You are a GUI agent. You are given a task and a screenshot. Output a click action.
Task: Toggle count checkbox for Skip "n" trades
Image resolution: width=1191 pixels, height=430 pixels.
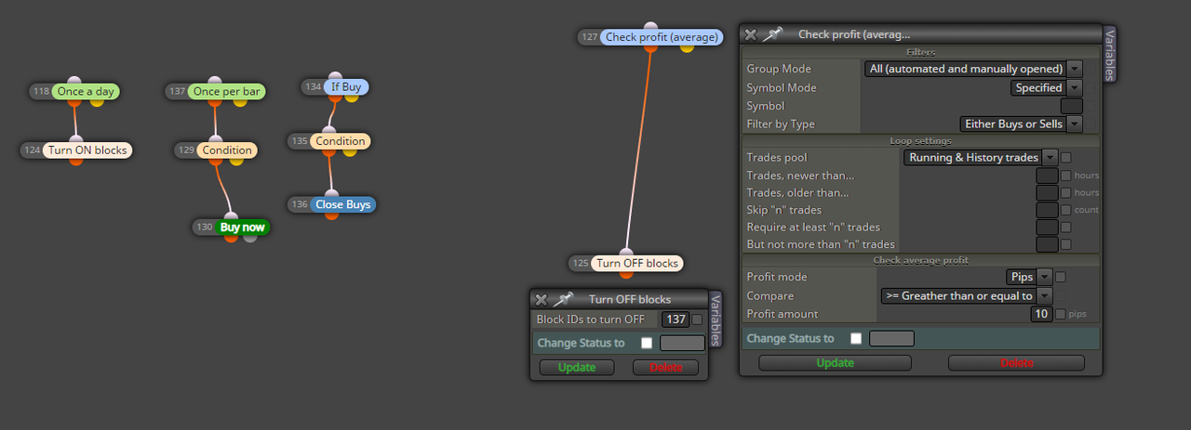1066,210
